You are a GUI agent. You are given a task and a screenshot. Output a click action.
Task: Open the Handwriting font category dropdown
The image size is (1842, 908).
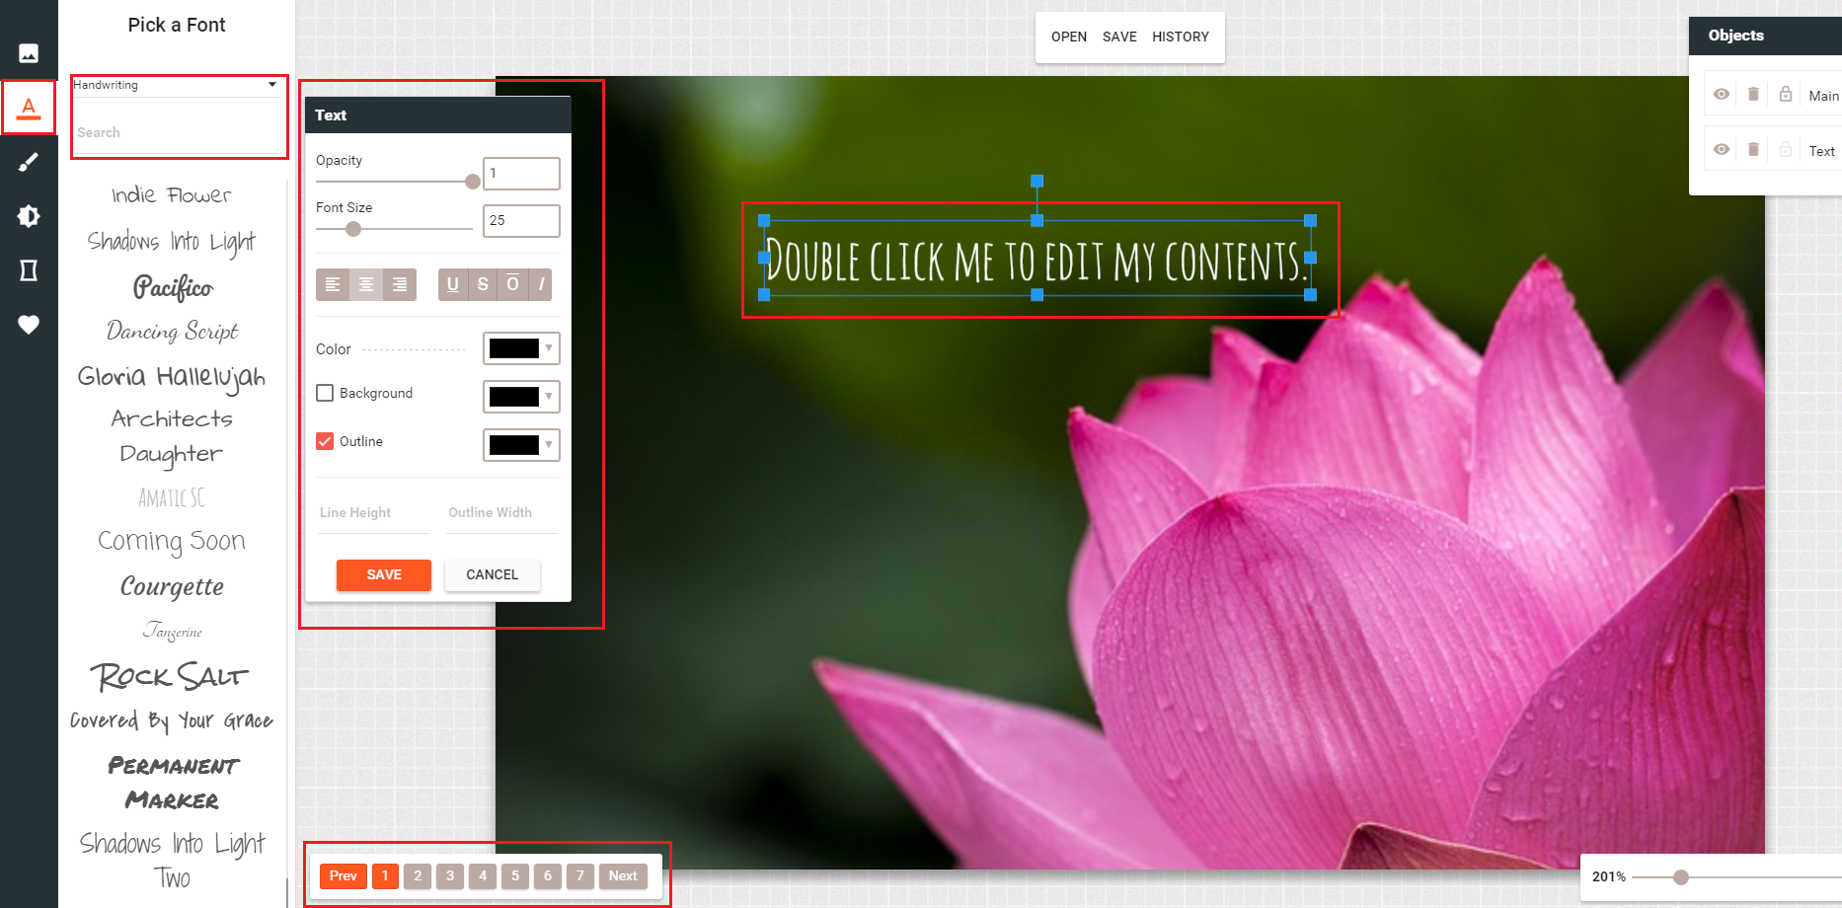(176, 85)
